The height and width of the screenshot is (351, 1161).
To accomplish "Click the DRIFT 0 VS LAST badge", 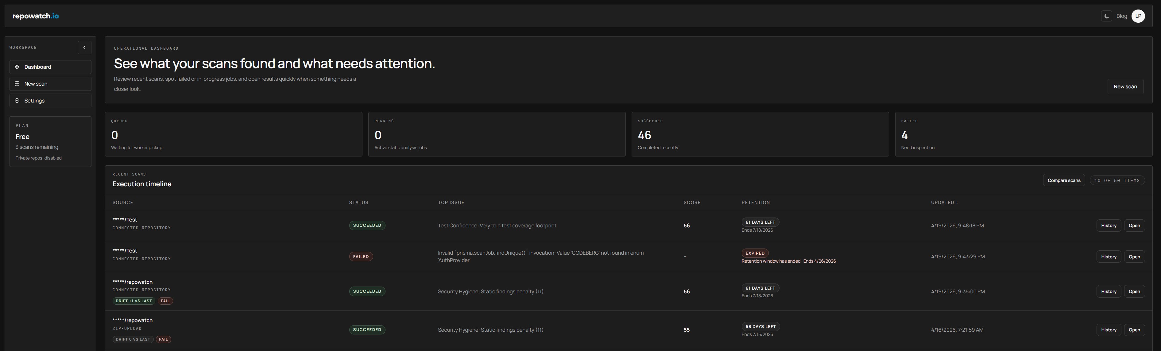I will click(x=133, y=339).
